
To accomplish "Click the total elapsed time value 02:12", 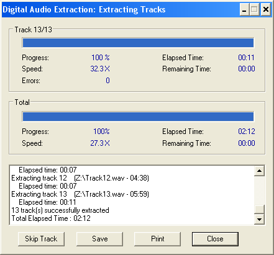I will (x=247, y=132).
